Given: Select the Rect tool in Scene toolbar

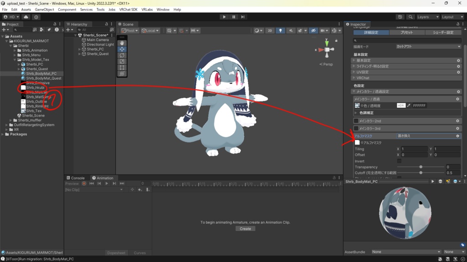Looking at the screenshot, I should (x=122, y=67).
